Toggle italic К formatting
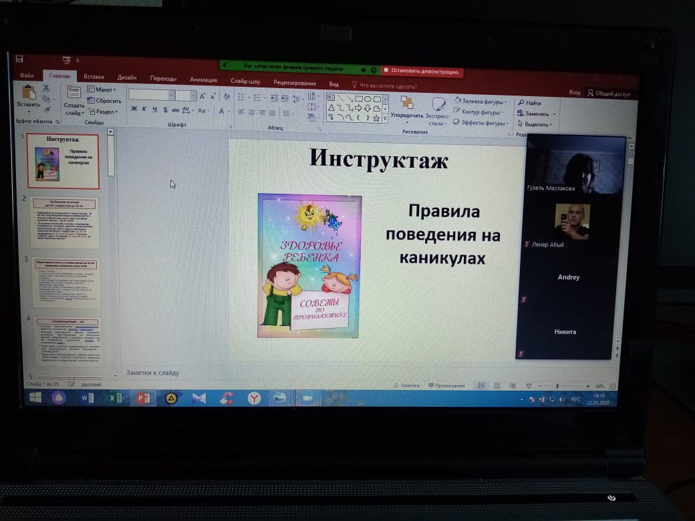Screen dimensions: 695x521 144,110
